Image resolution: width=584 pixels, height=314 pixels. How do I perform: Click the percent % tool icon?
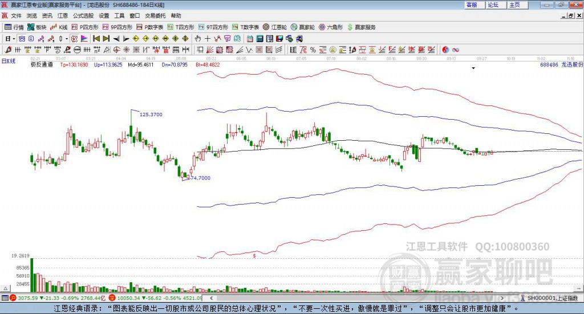pyautogui.click(x=313, y=50)
